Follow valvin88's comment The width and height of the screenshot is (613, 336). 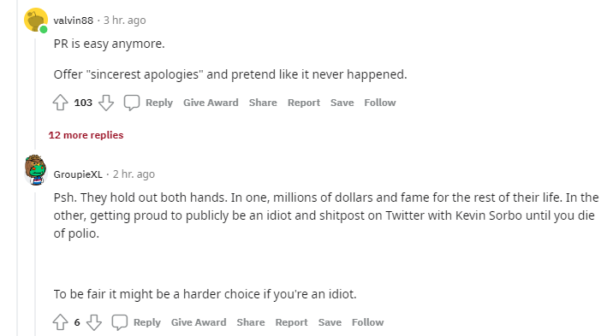(x=380, y=103)
